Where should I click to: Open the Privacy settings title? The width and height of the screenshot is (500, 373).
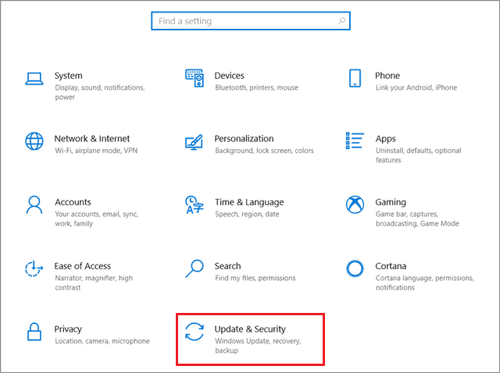click(x=68, y=329)
